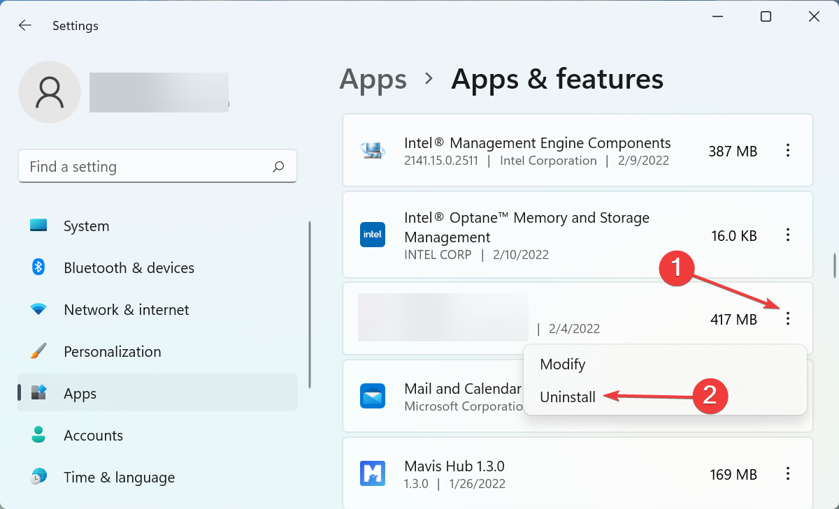Click the search magnifier in Find a setting

click(278, 166)
